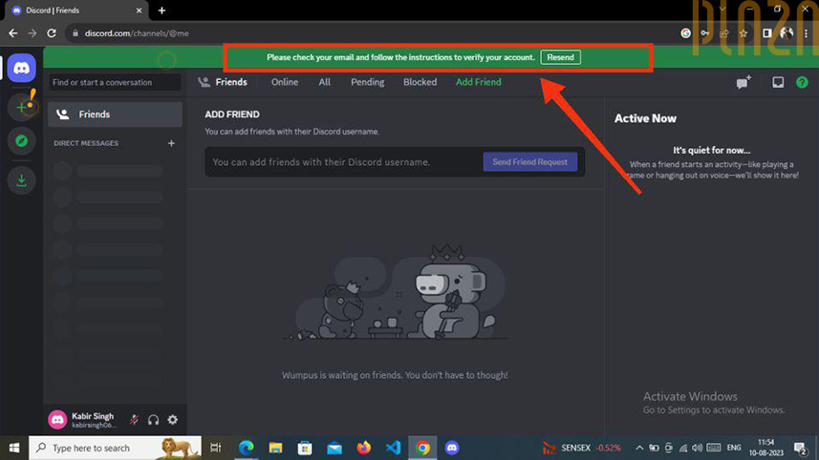Open Chrome side panel icon
Image resolution: width=819 pixels, height=460 pixels.
[766, 33]
